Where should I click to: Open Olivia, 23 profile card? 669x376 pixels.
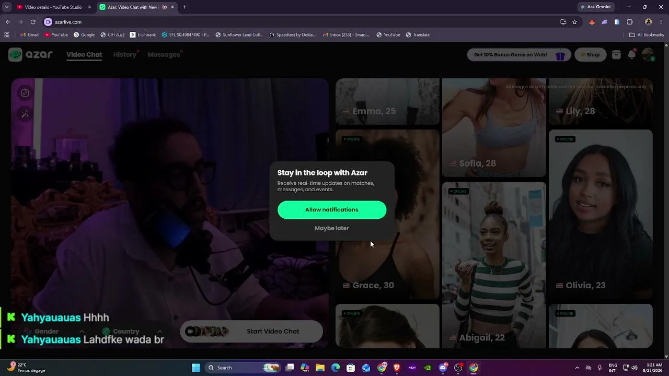(601, 214)
